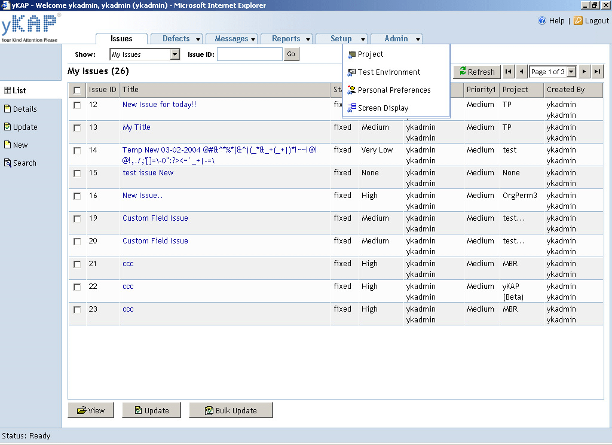This screenshot has height=445, width=612.
Task: Click the Priority1 column header
Action: coord(482,90)
